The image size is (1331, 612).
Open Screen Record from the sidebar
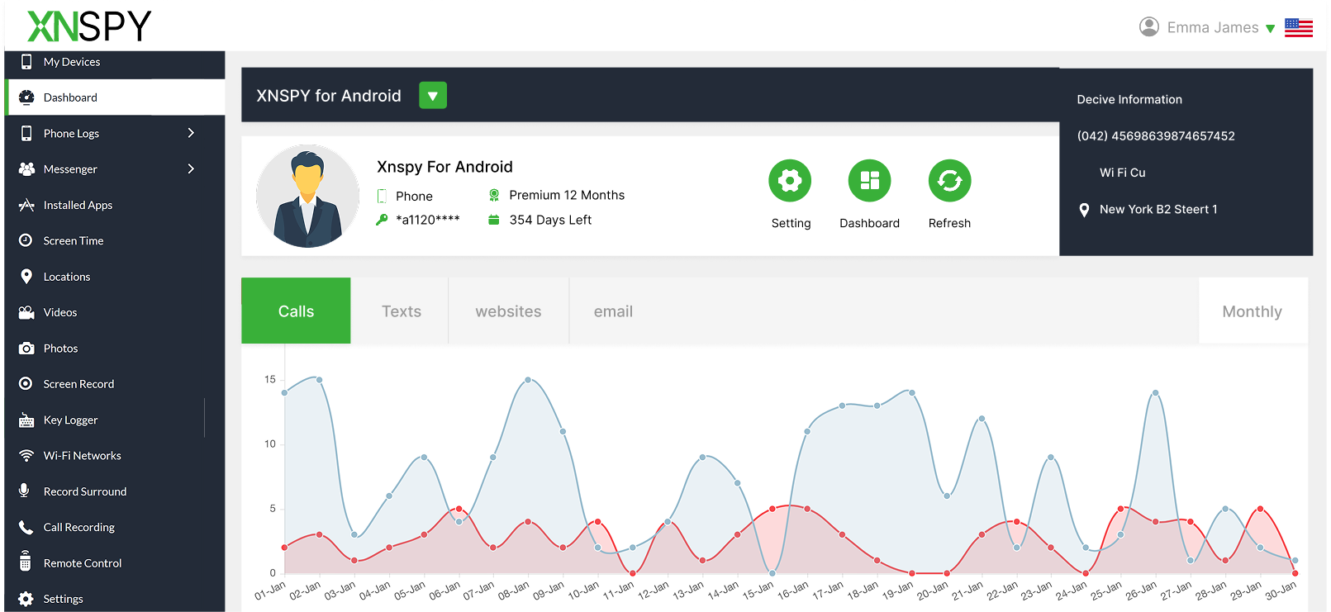(78, 384)
